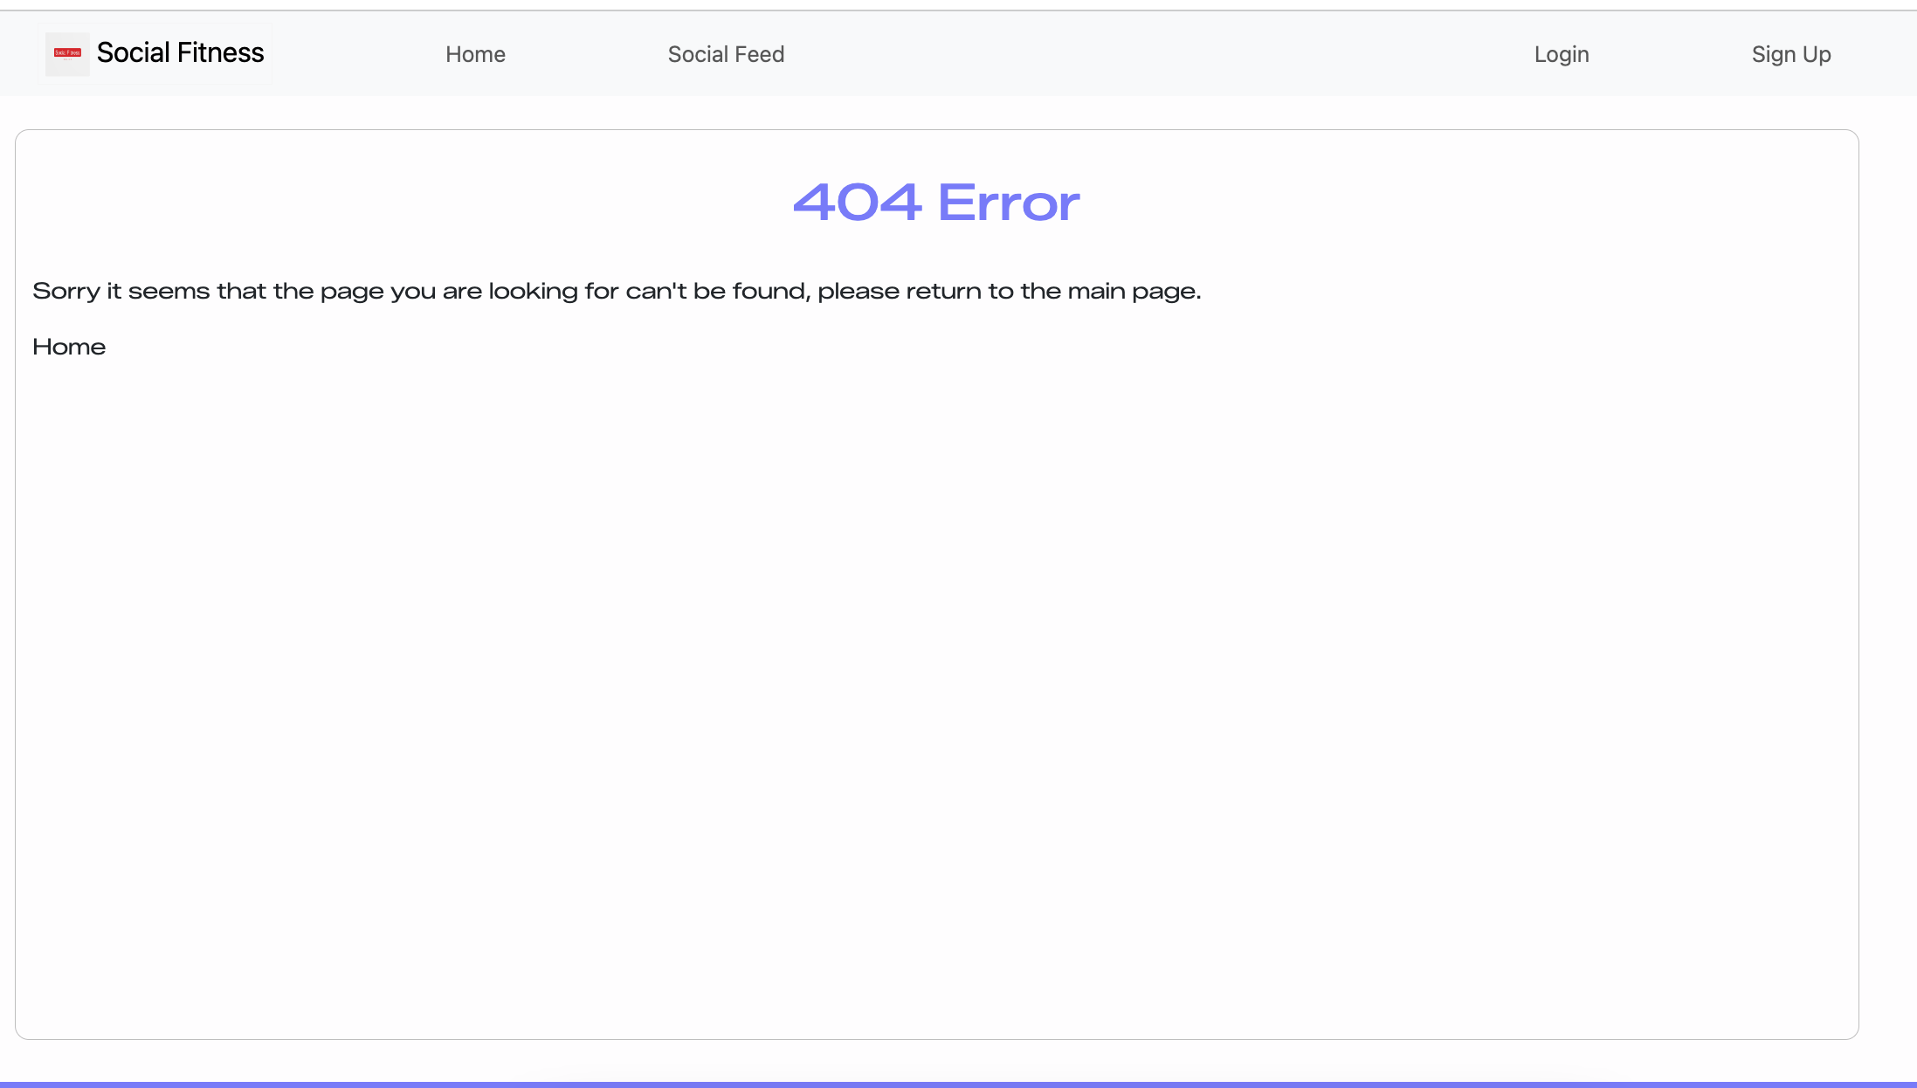
Task: Click the error description sentence
Action: (617, 291)
